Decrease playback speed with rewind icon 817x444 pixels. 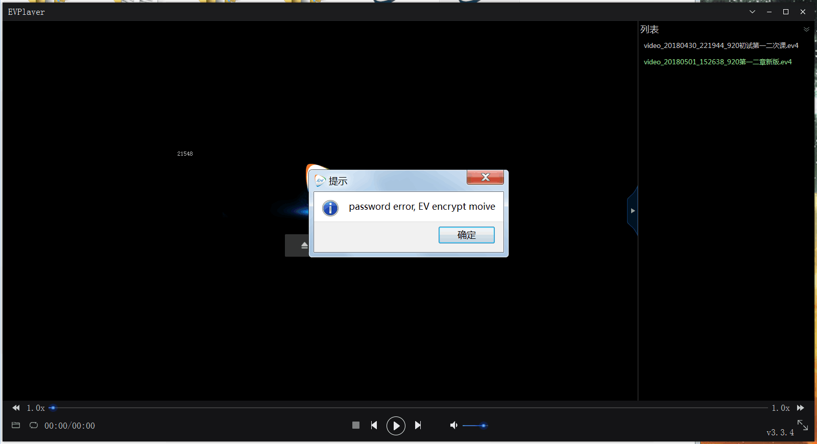(x=16, y=408)
